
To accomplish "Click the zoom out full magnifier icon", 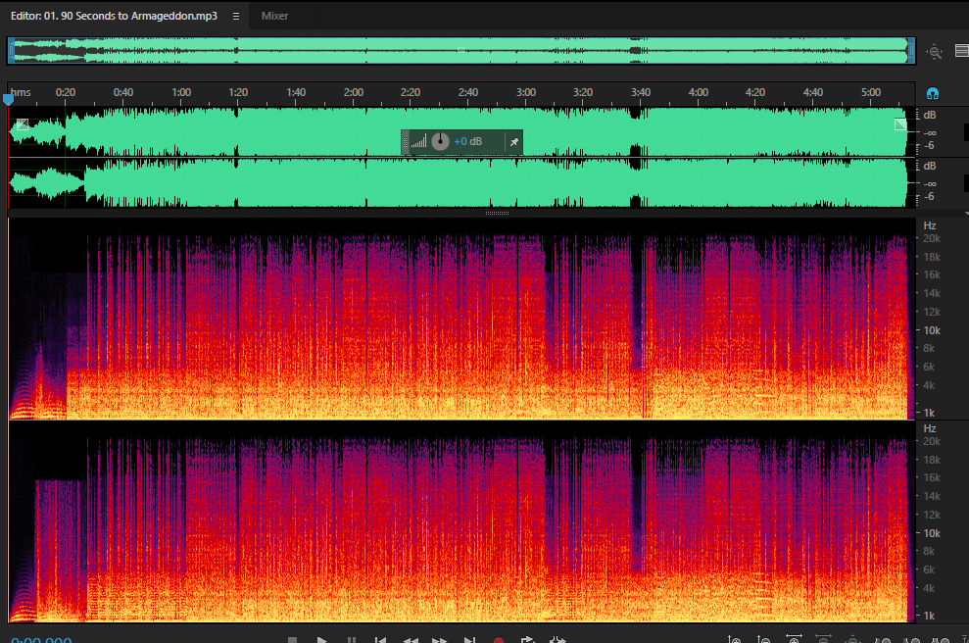I will click(935, 52).
